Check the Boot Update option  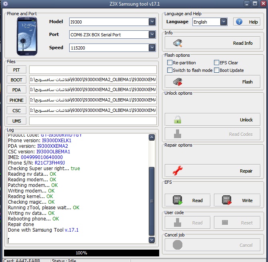[216, 70]
